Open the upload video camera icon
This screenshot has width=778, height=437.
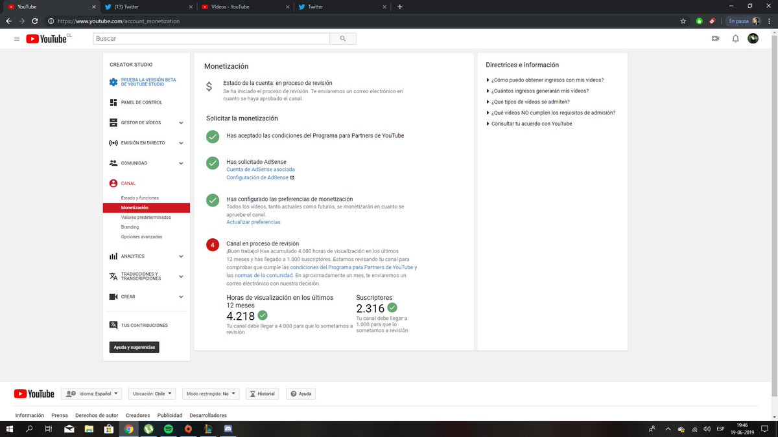pyautogui.click(x=716, y=39)
